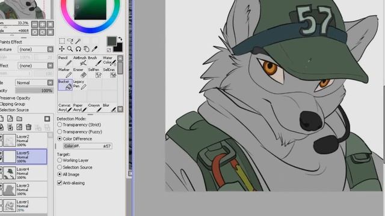Toggle Clipping Group option

(13, 104)
